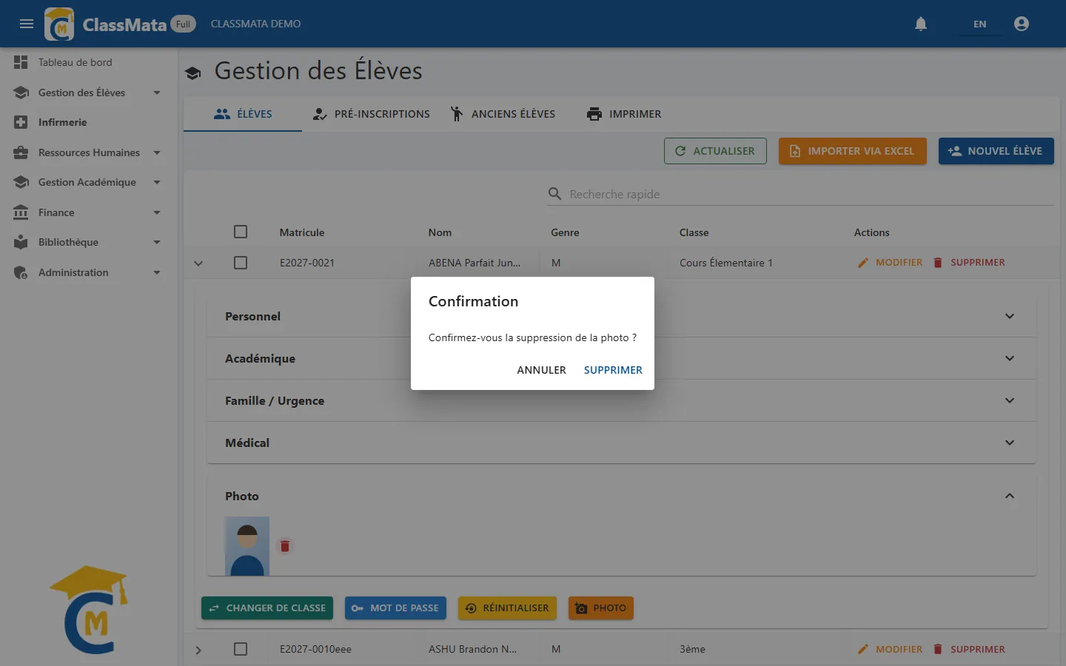Image resolution: width=1066 pixels, height=666 pixels.
Task: Click IMPORTER VIA EXCEL button
Action: [852, 151]
